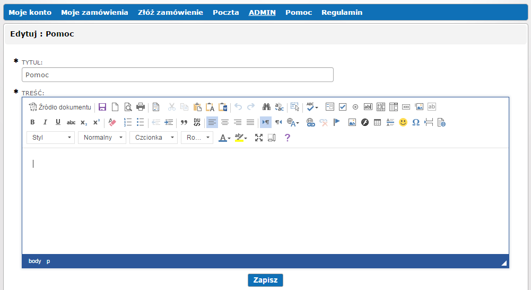Click the Insert Table icon

[x=378, y=122]
